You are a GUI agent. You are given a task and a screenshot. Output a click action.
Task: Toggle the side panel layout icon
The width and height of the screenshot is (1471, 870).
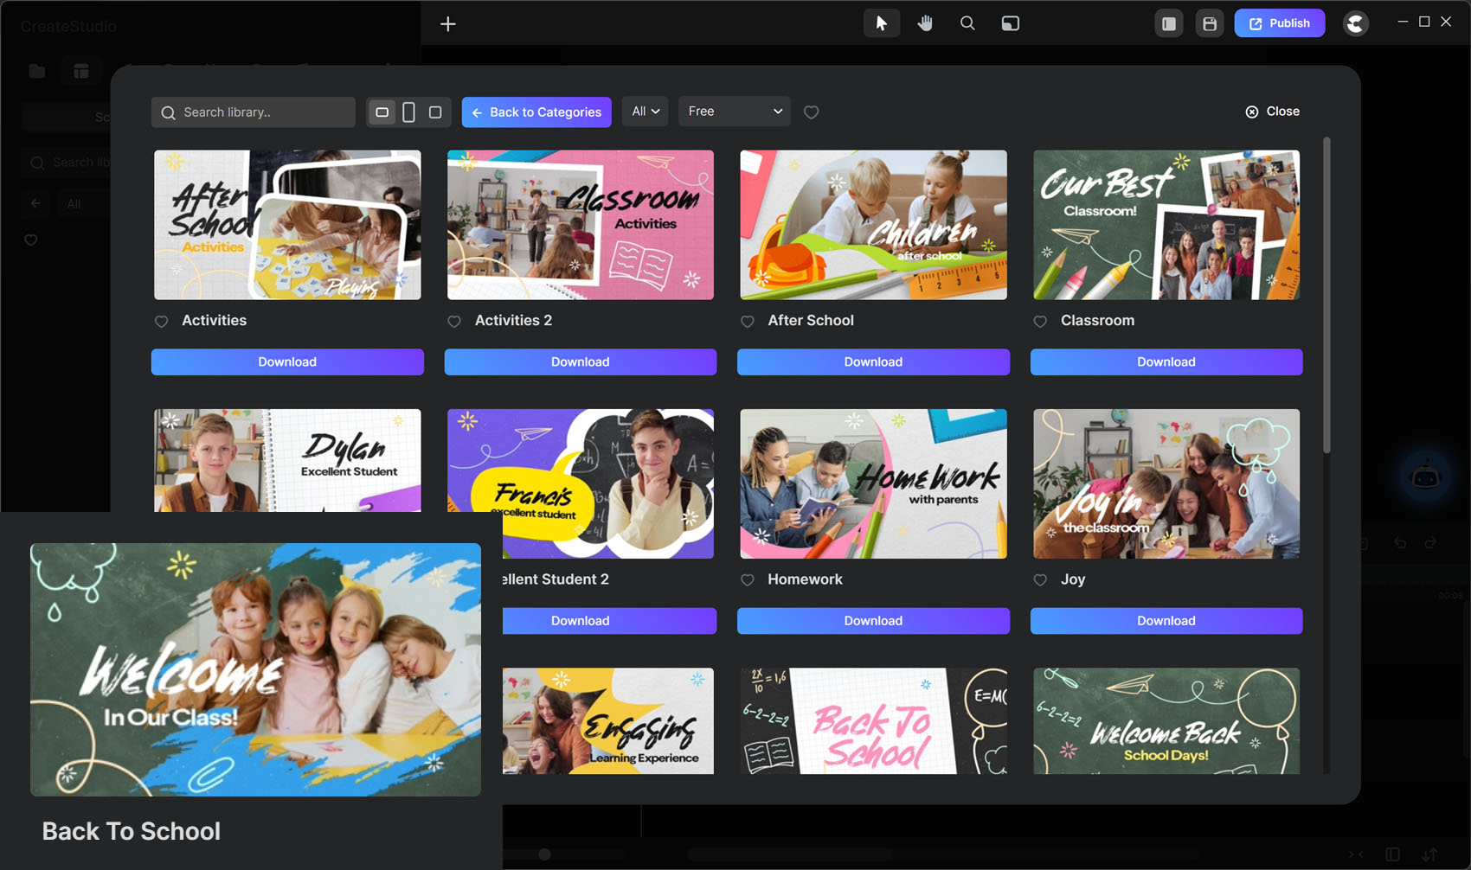coord(1168,24)
